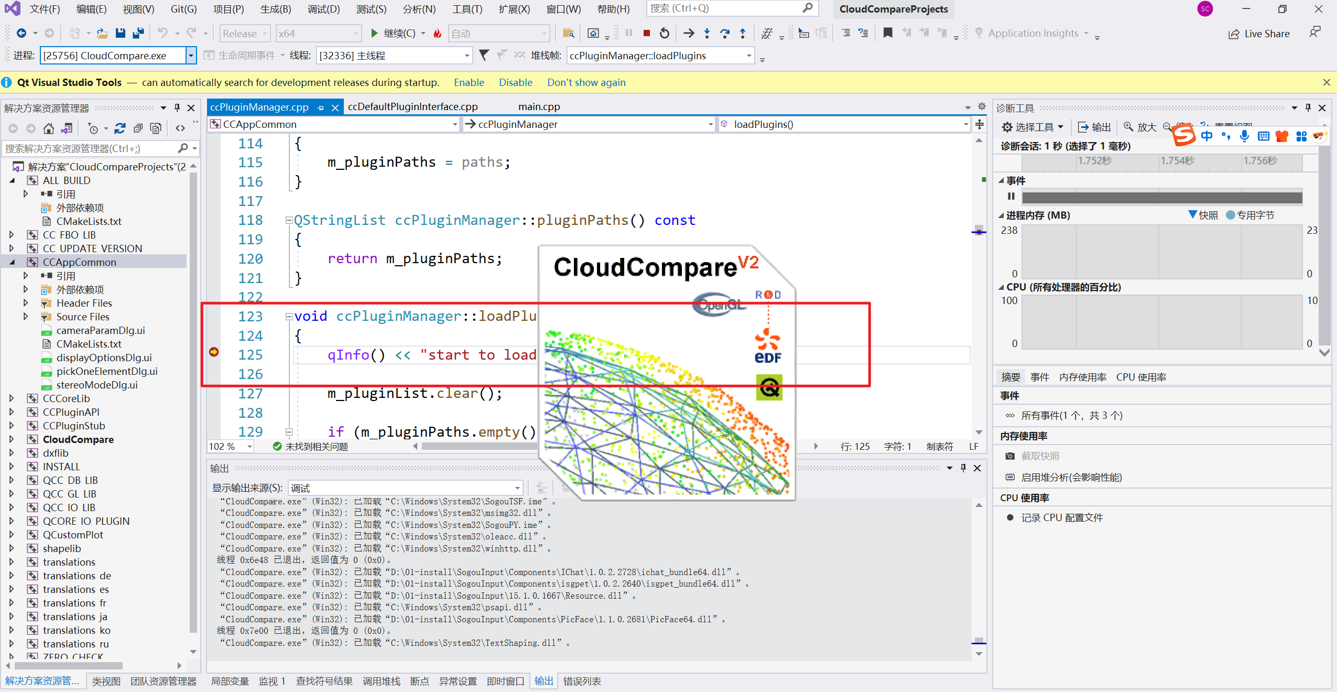The width and height of the screenshot is (1337, 692).
Task: Show all files in Solution Explorer
Action: [x=156, y=128]
